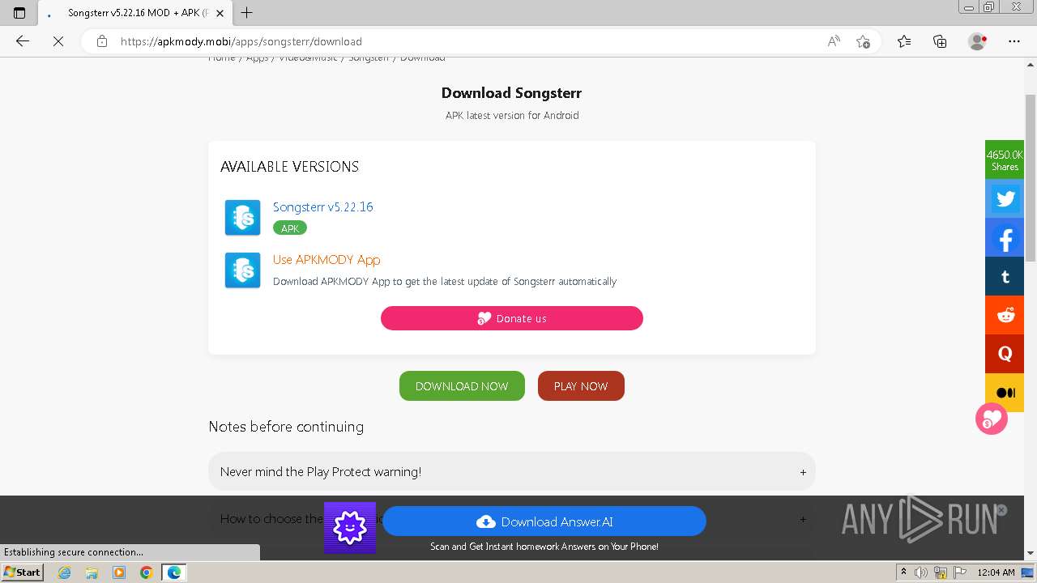Viewport: 1037px width, 583px height.
Task: Open the Favorites list icon
Action: (x=904, y=41)
